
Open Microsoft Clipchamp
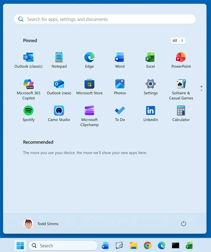pyautogui.click(x=89, y=116)
